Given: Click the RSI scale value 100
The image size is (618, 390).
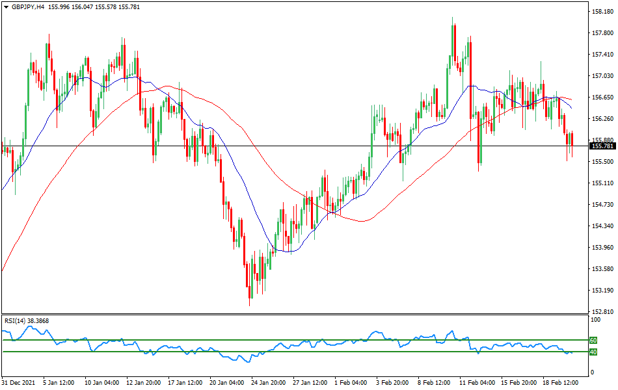Looking at the screenshot, I should pos(595,321).
